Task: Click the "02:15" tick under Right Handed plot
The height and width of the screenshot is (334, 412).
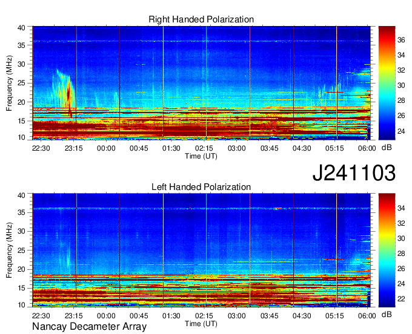Action: [204, 148]
